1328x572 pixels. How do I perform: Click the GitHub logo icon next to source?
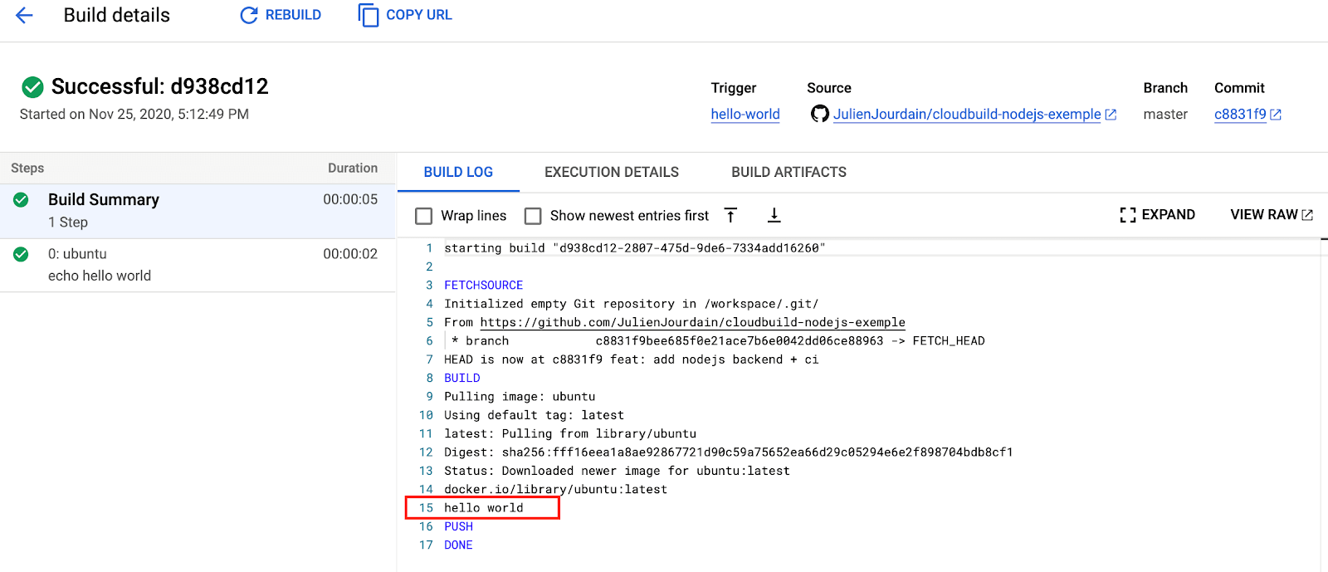click(820, 114)
